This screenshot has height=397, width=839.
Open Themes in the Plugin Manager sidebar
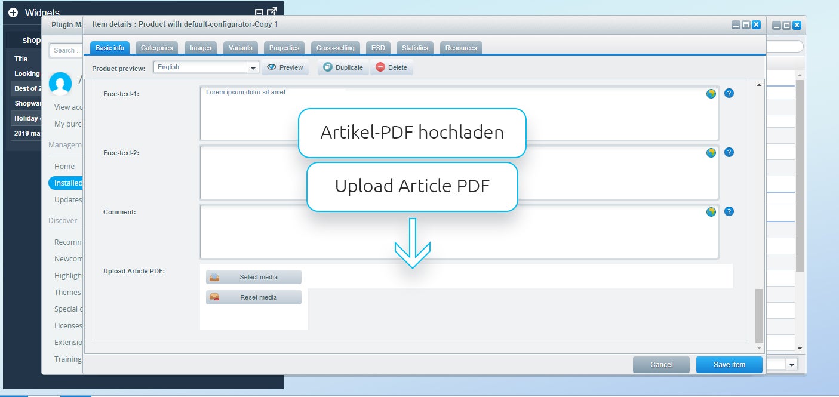coord(67,292)
